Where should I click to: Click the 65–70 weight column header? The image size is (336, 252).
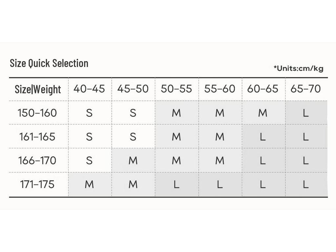click(306, 89)
